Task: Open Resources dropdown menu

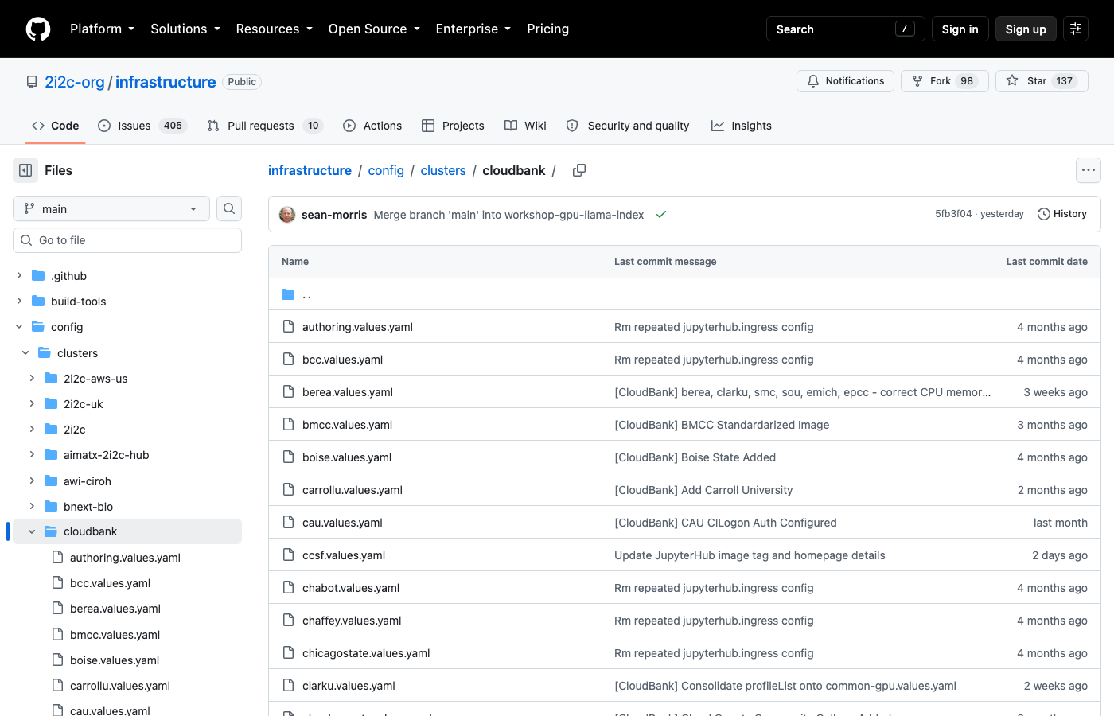Action: [275, 29]
